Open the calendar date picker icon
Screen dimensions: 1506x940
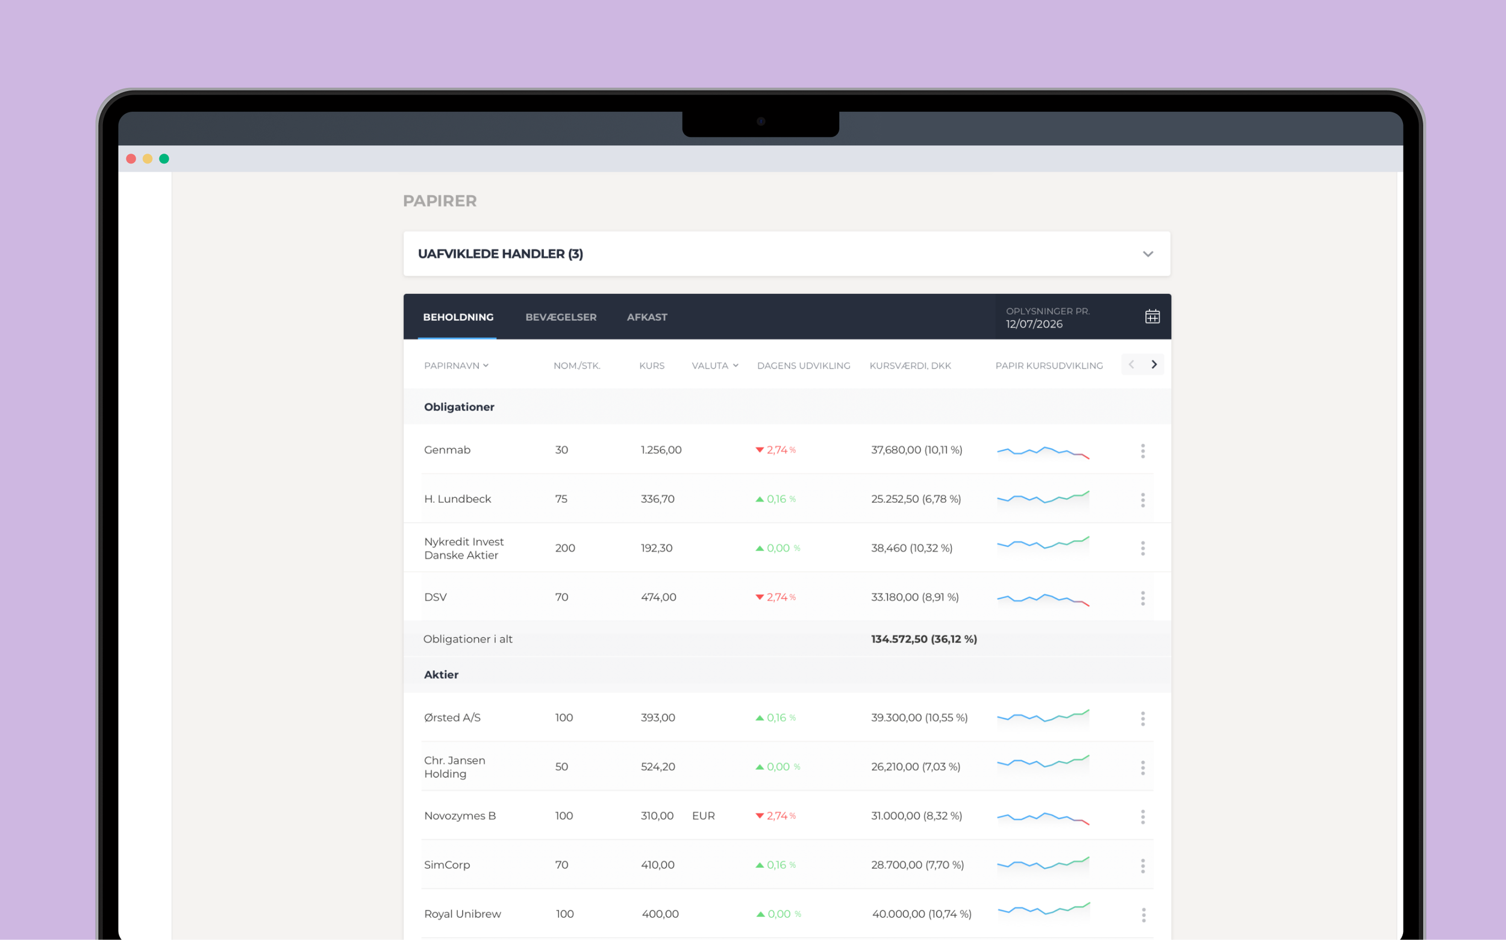tap(1152, 316)
